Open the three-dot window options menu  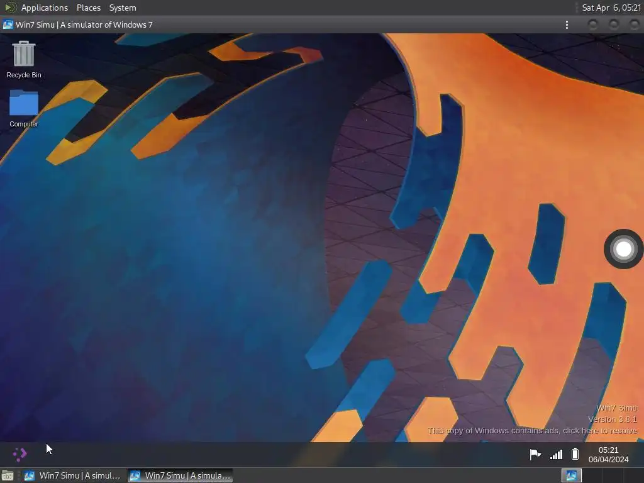pyautogui.click(x=567, y=25)
